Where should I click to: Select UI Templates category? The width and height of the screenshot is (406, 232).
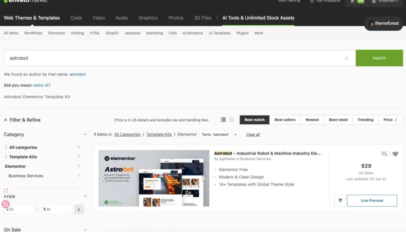point(220,33)
